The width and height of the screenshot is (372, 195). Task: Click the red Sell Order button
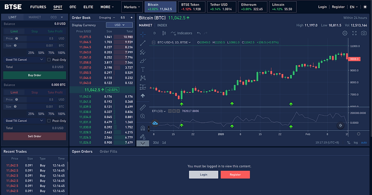pos(35,136)
